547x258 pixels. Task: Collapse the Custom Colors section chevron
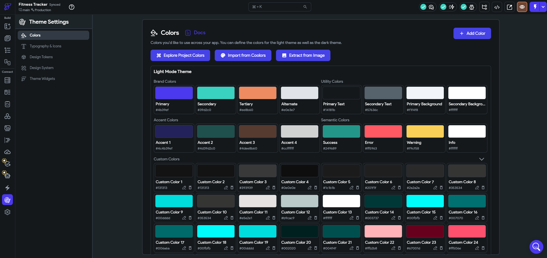[482, 159]
